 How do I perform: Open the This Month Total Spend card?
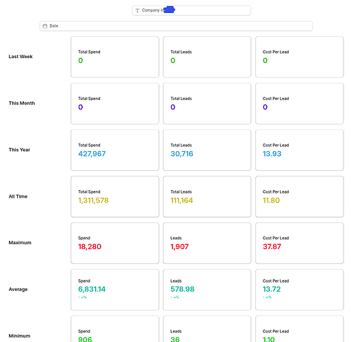coord(115,103)
